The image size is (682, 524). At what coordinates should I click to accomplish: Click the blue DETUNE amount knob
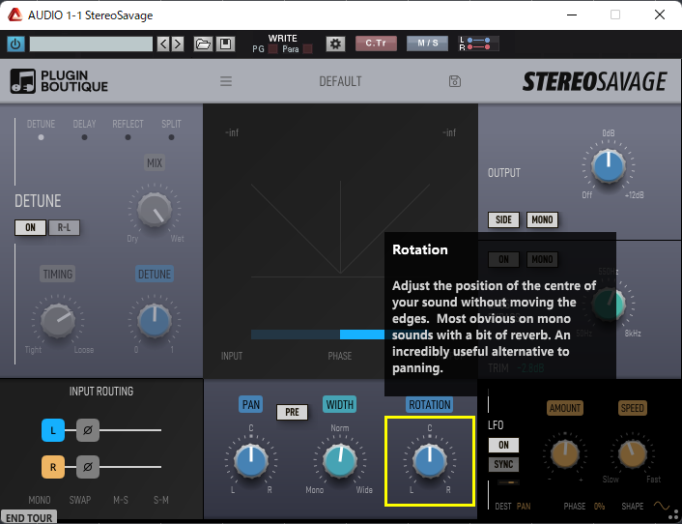[155, 321]
